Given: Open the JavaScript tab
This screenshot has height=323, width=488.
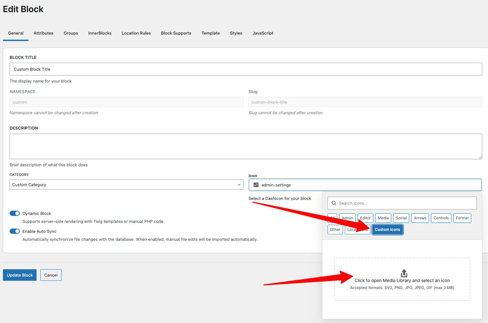Looking at the screenshot, I should (x=263, y=33).
